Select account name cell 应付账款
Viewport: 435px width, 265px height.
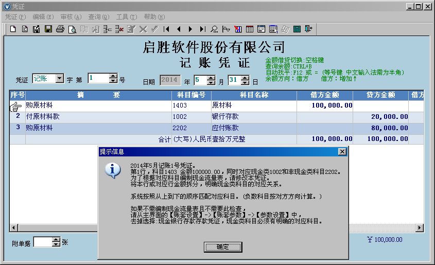254,129
